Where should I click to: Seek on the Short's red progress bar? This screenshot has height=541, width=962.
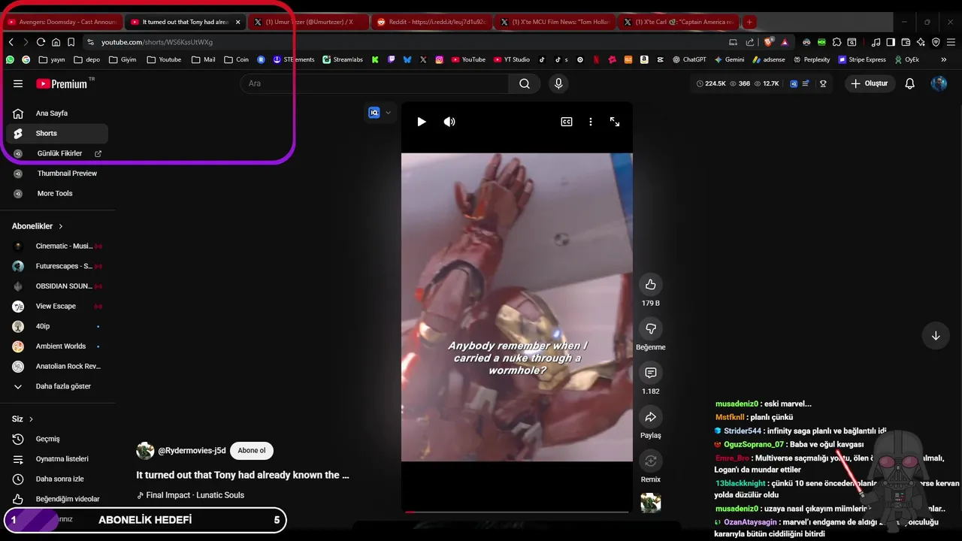517,512
